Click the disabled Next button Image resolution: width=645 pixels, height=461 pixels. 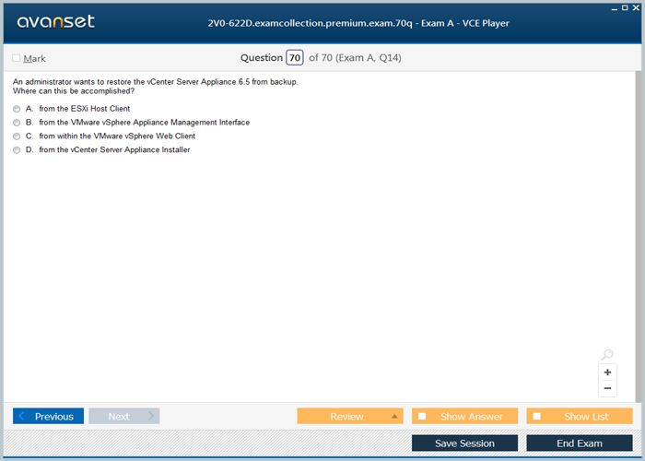124,416
